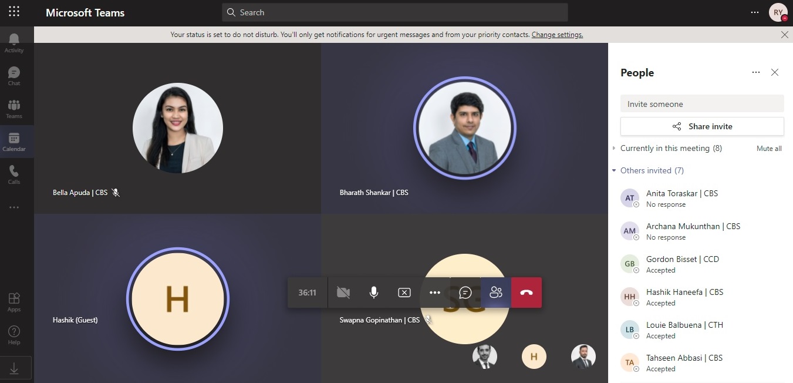
Task: Click the Change settings link
Action: click(557, 35)
